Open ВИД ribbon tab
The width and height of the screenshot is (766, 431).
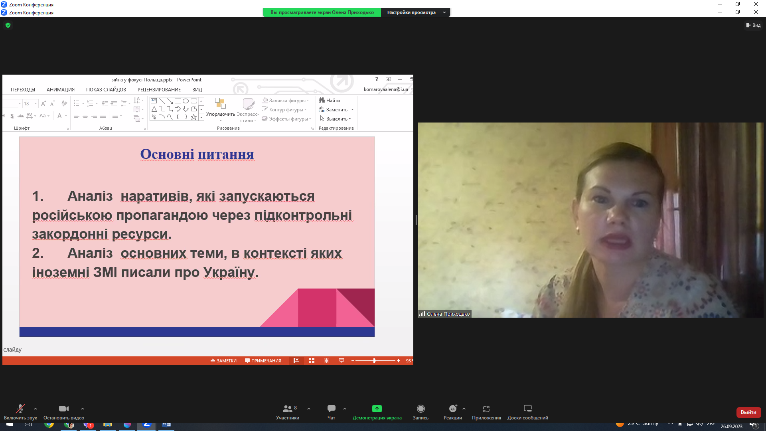197,90
